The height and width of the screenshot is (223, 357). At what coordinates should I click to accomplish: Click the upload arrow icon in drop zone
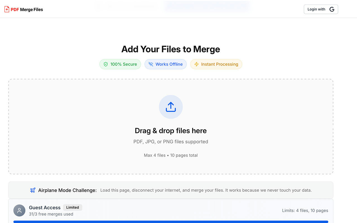(171, 107)
